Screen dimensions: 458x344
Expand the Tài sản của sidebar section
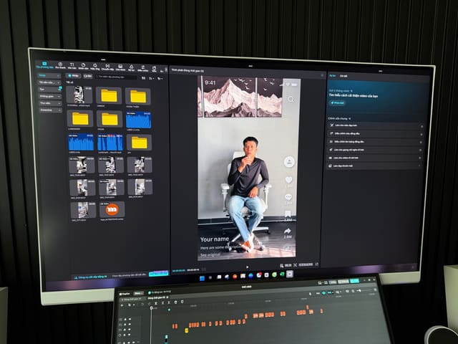point(49,82)
